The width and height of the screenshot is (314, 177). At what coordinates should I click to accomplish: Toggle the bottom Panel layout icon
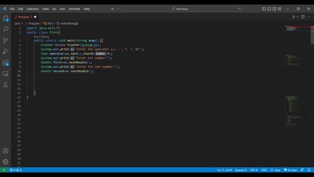[269, 9]
